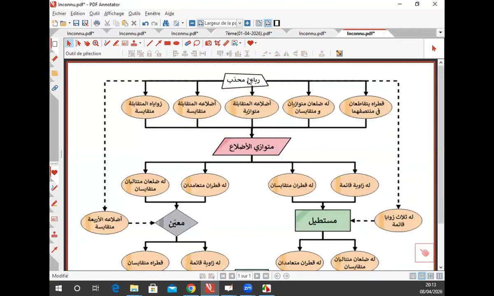
Task: Select the Text box tool
Action: 125,43
